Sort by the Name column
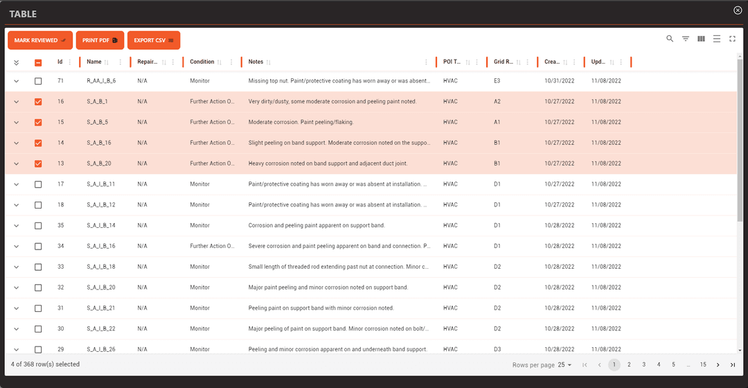The image size is (748, 388). pyautogui.click(x=106, y=62)
